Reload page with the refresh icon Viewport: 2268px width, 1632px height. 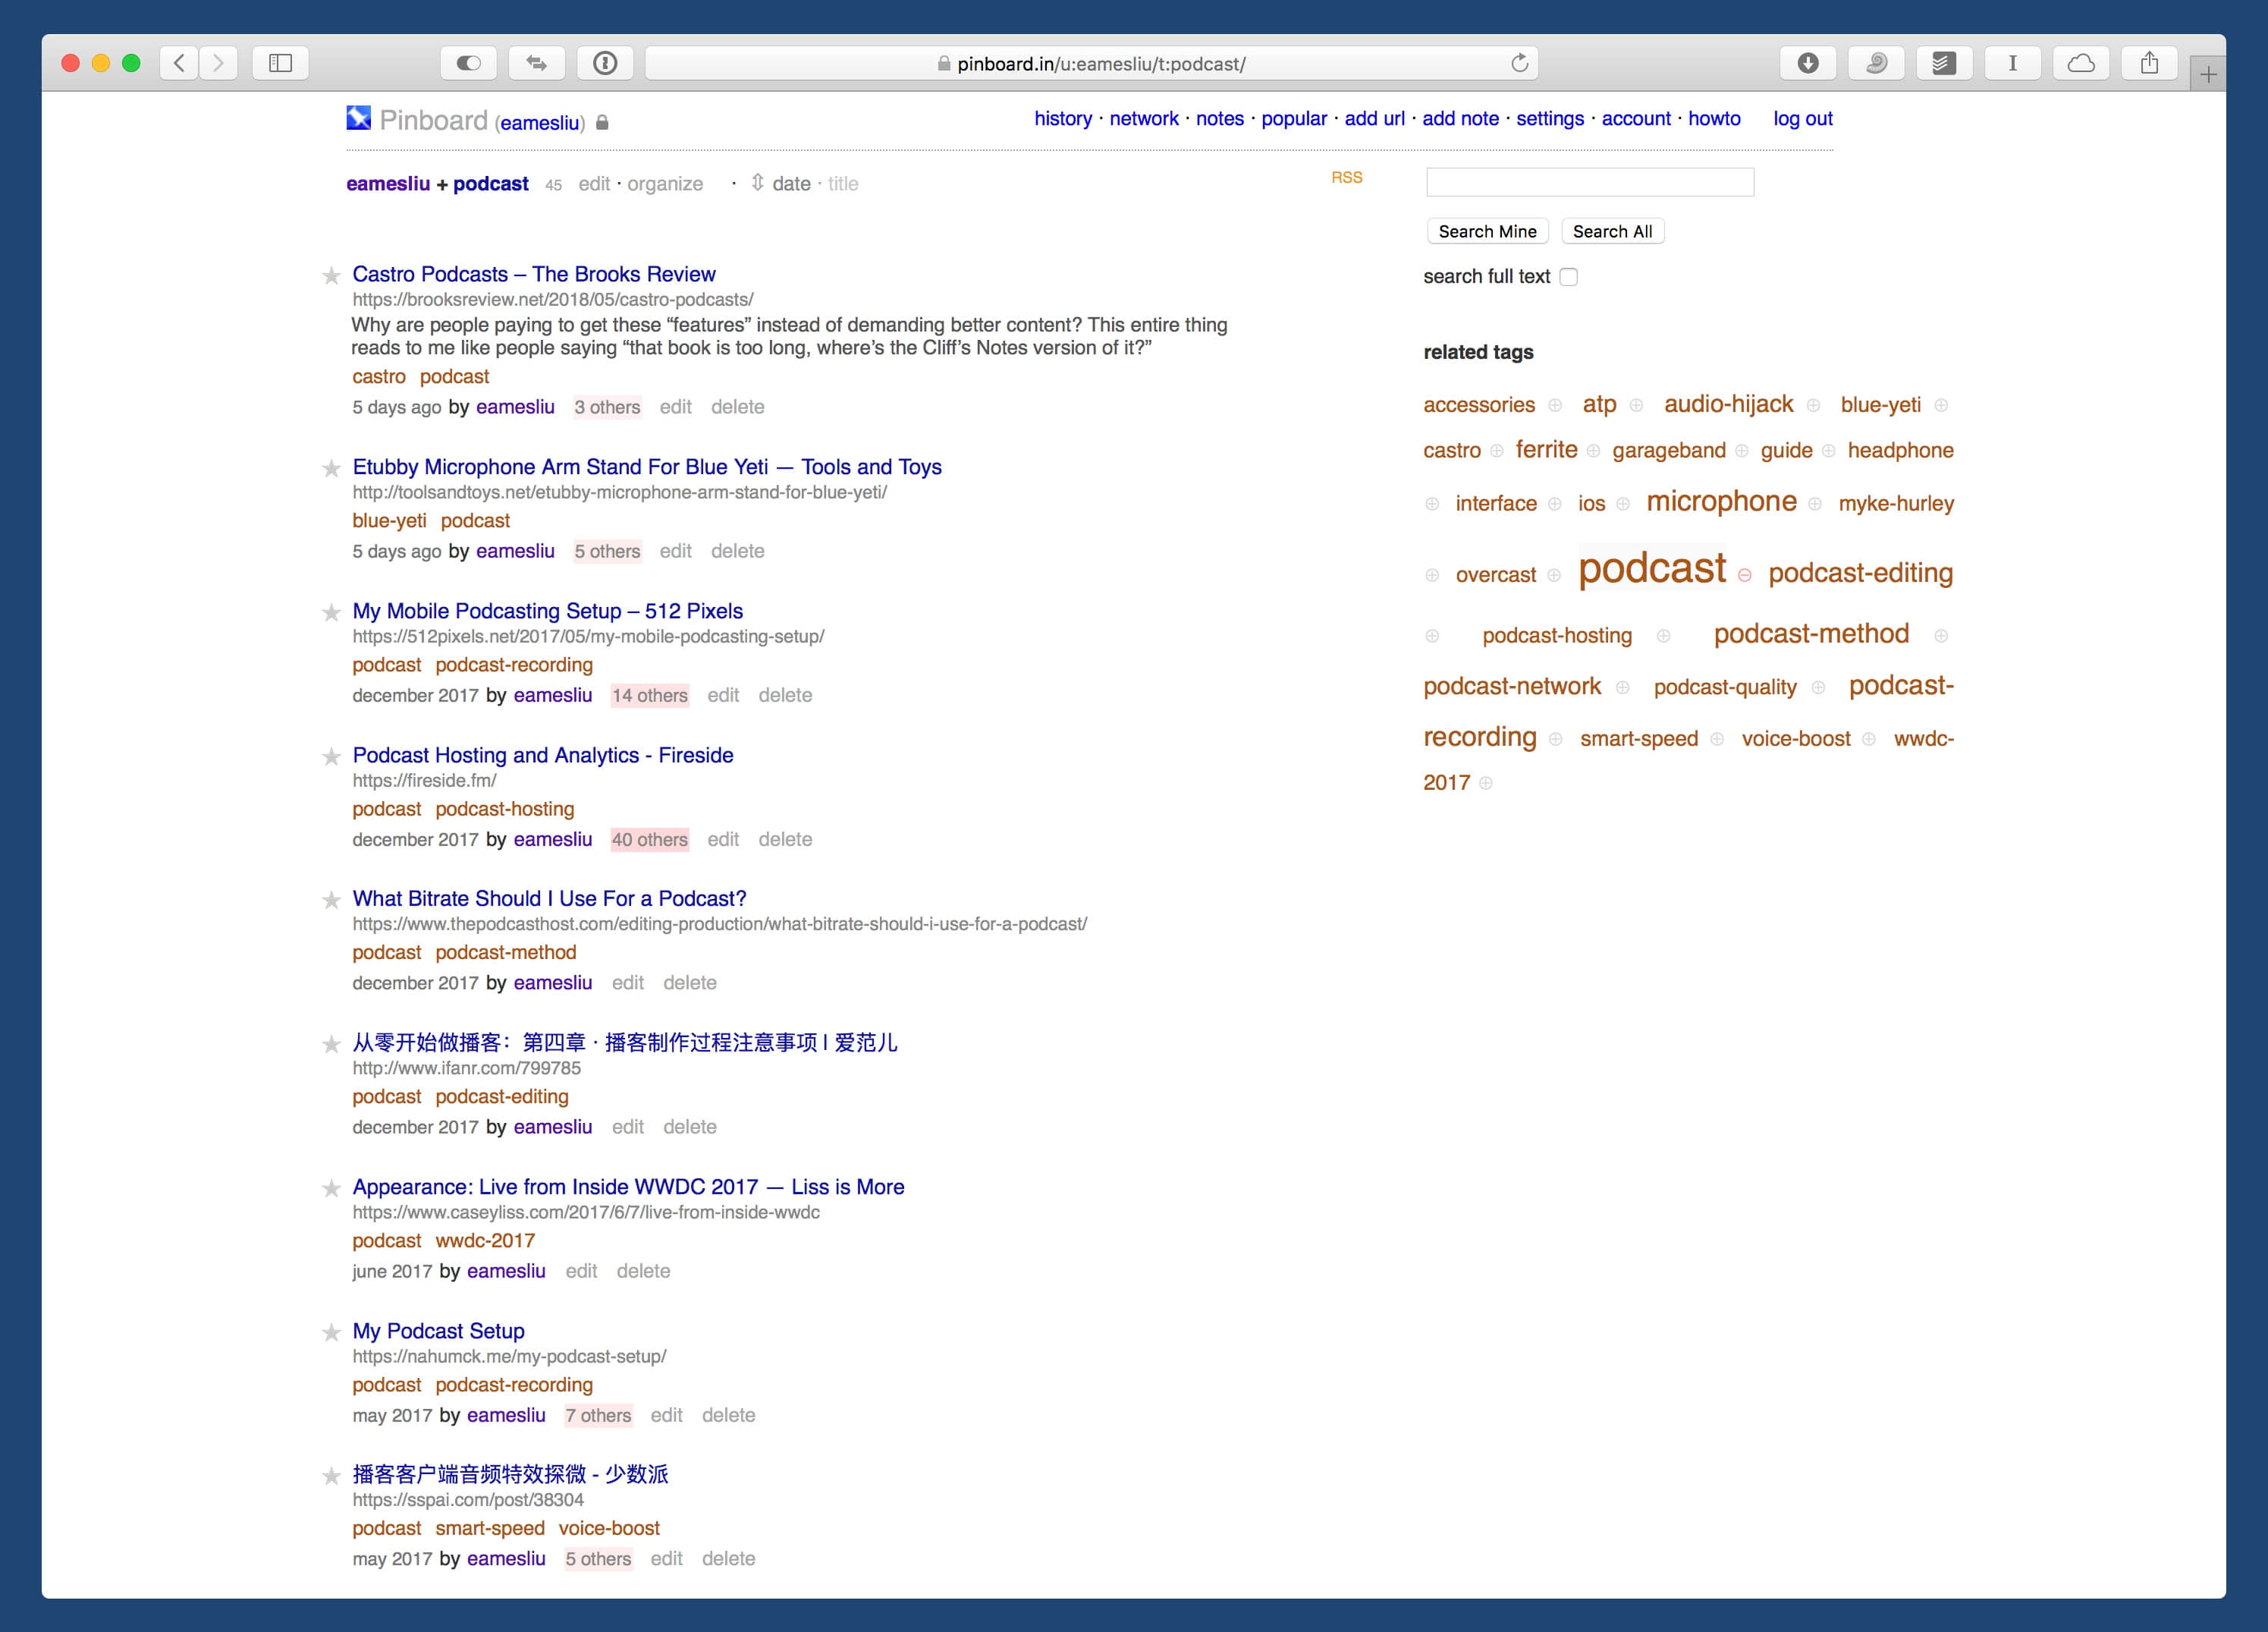[1519, 63]
